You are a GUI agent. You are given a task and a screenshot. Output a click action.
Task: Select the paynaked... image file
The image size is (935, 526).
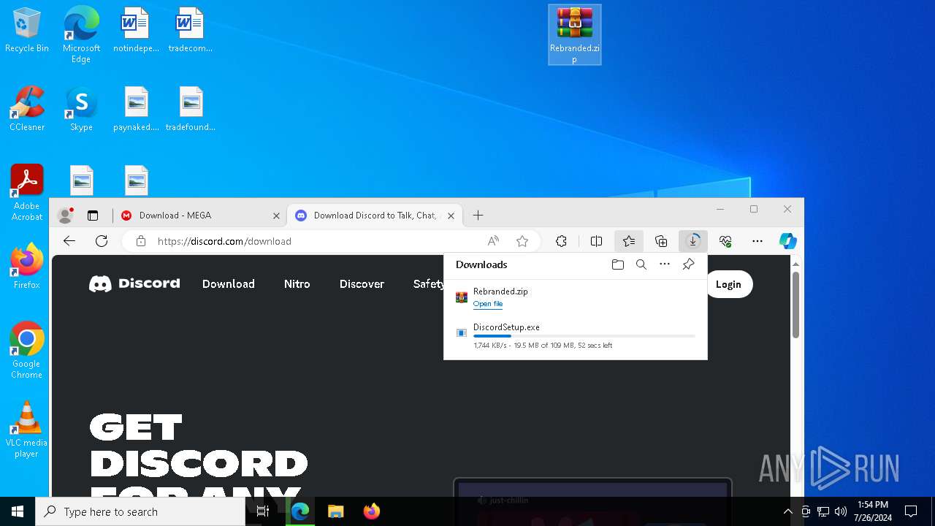136,110
